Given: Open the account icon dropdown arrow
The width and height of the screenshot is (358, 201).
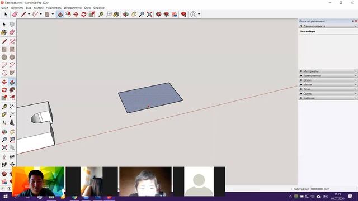Looking at the screenshot, I should (x=199, y=14).
